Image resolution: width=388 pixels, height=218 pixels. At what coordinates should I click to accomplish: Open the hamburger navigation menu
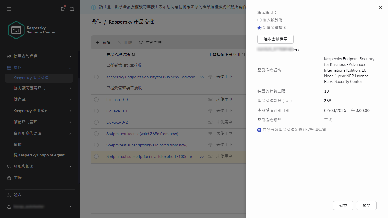(x=9, y=9)
